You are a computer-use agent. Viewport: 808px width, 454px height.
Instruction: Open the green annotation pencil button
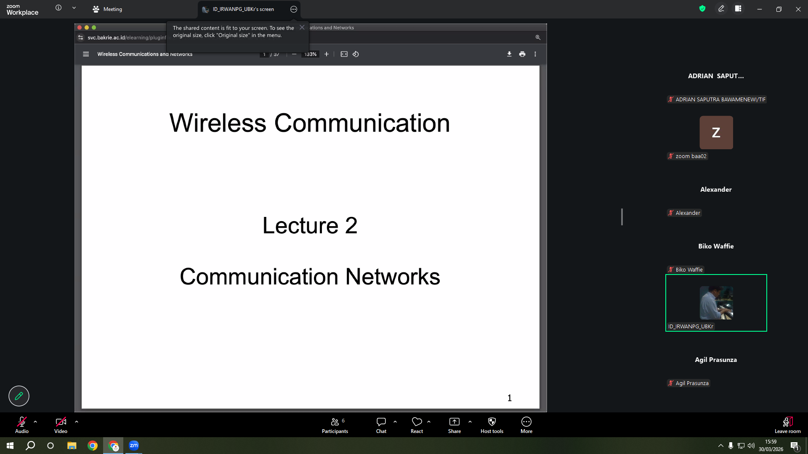coord(19,396)
